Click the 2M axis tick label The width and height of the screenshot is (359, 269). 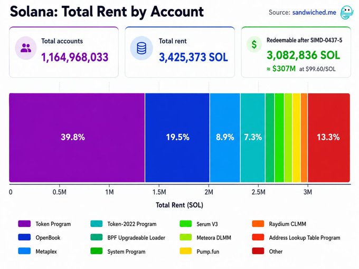coord(209,192)
